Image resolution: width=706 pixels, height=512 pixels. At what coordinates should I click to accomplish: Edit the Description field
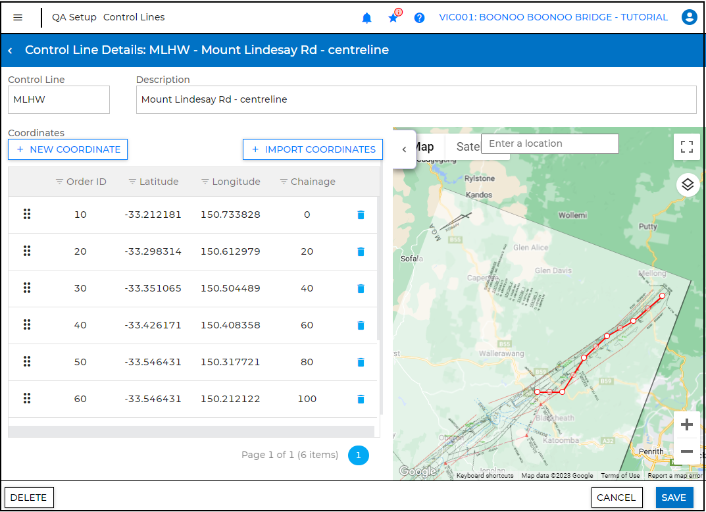click(x=416, y=99)
